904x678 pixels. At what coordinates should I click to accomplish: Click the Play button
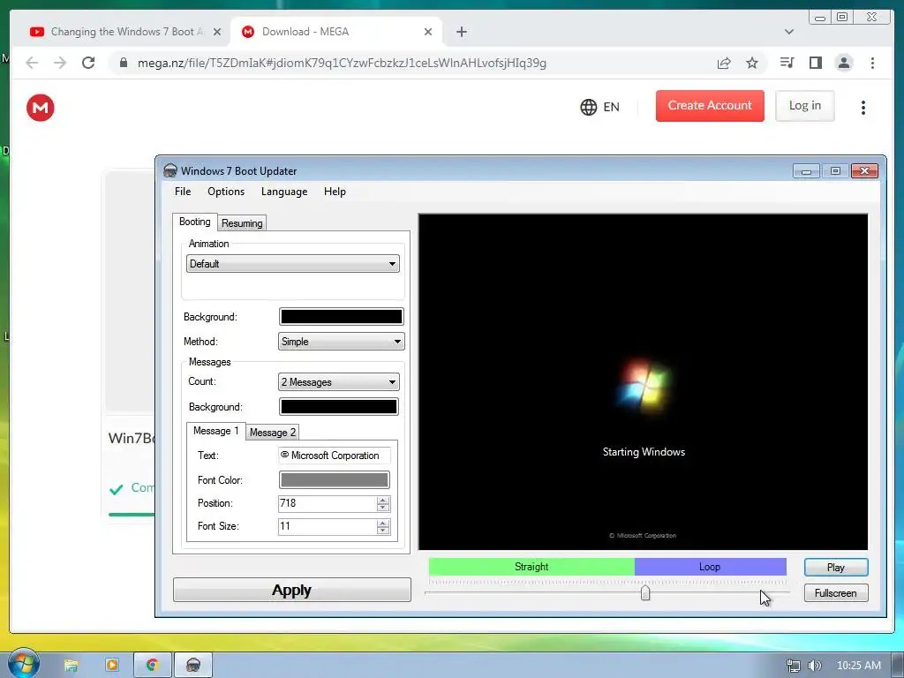point(836,568)
